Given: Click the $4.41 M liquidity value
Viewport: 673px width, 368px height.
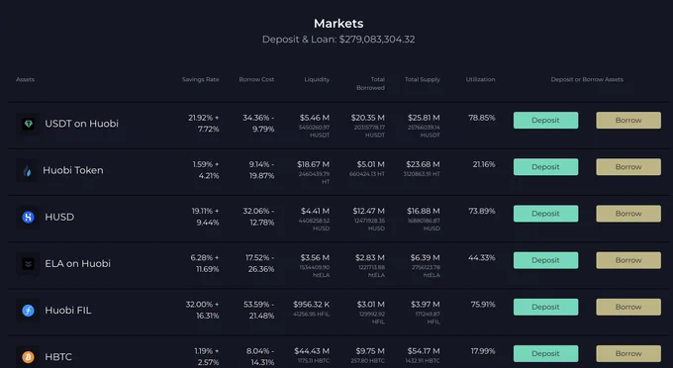Looking at the screenshot, I should (315, 211).
